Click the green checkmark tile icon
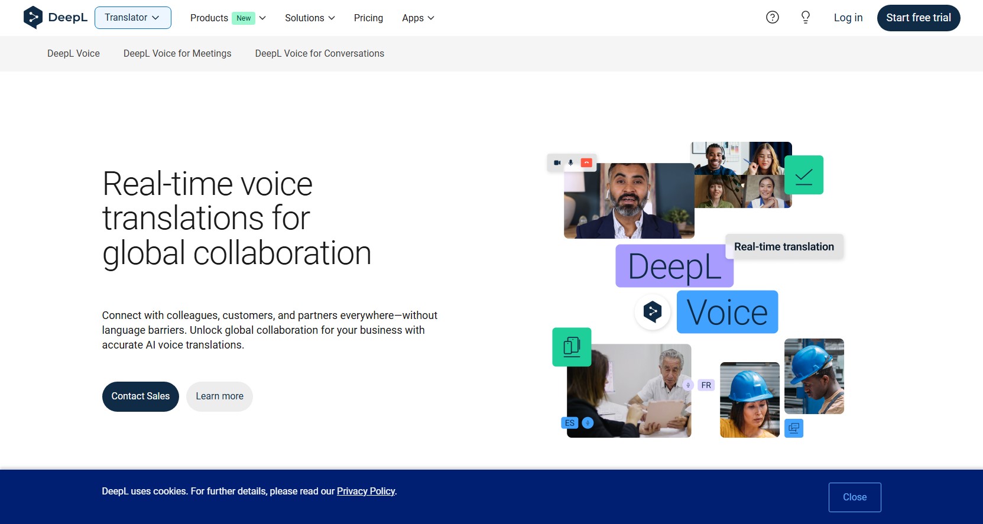 pyautogui.click(x=803, y=175)
